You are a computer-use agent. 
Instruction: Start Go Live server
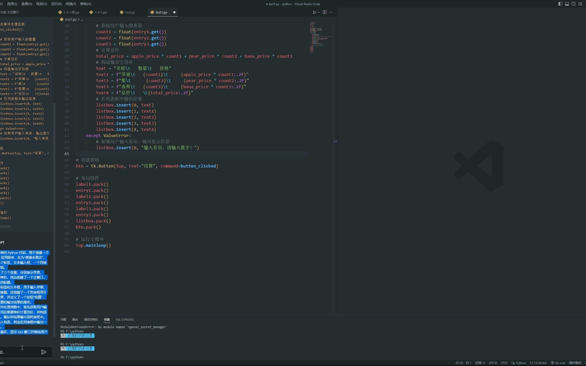pos(558,363)
